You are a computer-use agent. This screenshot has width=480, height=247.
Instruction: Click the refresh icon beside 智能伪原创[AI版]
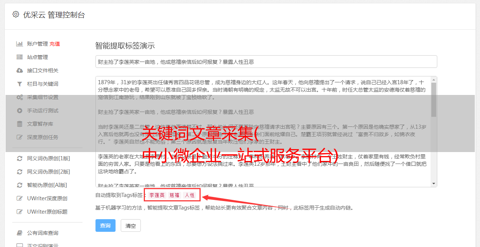click(20, 185)
